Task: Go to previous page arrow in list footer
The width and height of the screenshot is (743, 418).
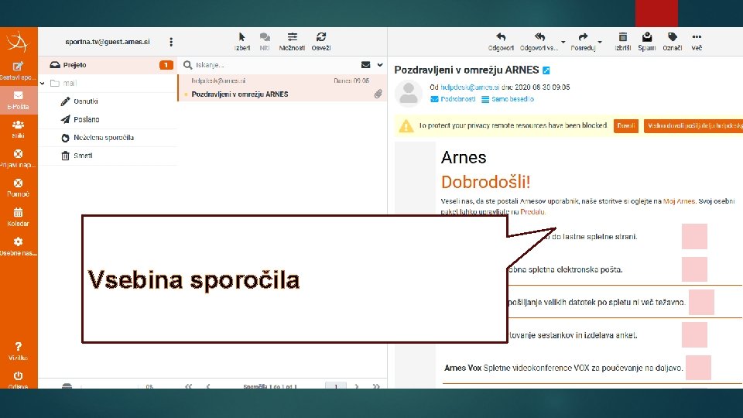Action: [x=208, y=386]
